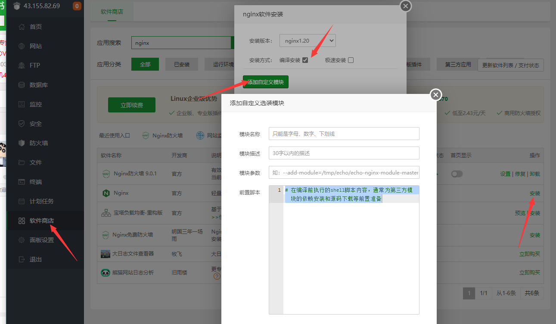This screenshot has height=324, width=556.
Task: Click 安装 link for Nginx免费防火墙
Action: 535,235
